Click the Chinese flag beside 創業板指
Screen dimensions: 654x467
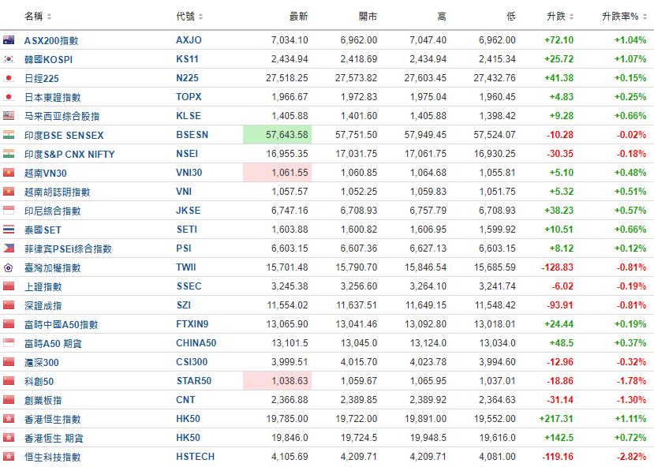tap(9, 399)
